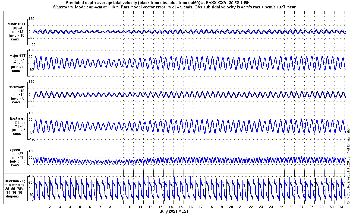Click the 'Eastward' panel label
The image size is (353, 217).
18,119
